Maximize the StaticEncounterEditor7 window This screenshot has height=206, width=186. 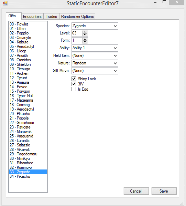pyautogui.click(x=164, y=2)
